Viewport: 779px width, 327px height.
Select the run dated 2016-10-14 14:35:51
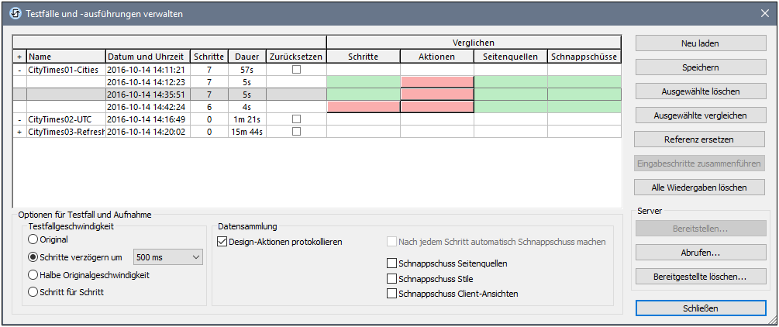click(148, 94)
